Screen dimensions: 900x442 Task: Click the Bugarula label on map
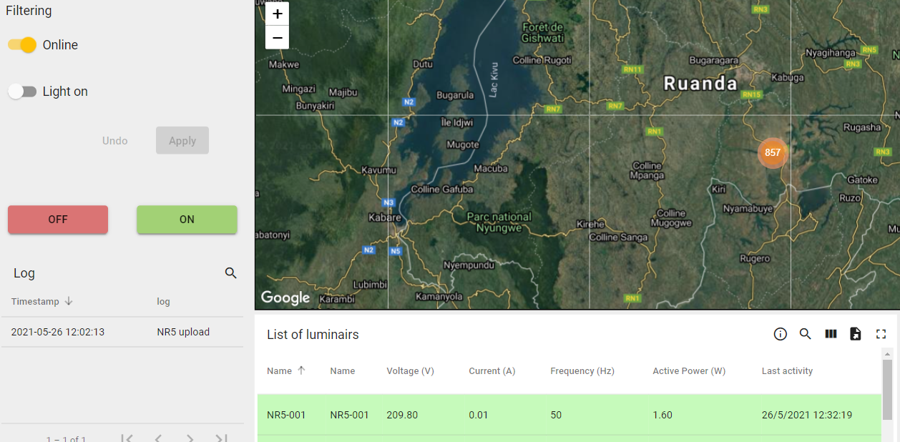coord(455,95)
